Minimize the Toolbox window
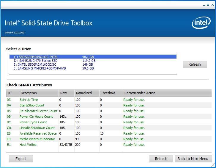The width and height of the screenshot is (216, 168). tap(204, 5)
